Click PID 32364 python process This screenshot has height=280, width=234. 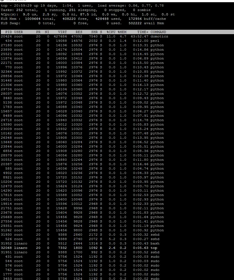(x=6, y=72)
